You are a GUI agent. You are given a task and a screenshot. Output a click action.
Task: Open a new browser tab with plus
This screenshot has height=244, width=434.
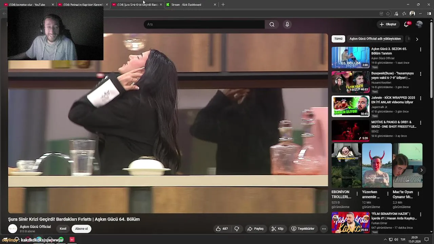[x=223, y=5]
